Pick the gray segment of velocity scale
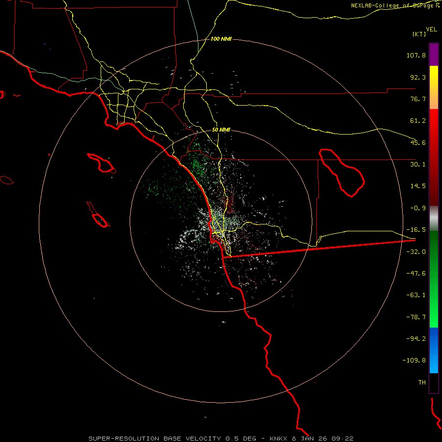 click(x=434, y=219)
